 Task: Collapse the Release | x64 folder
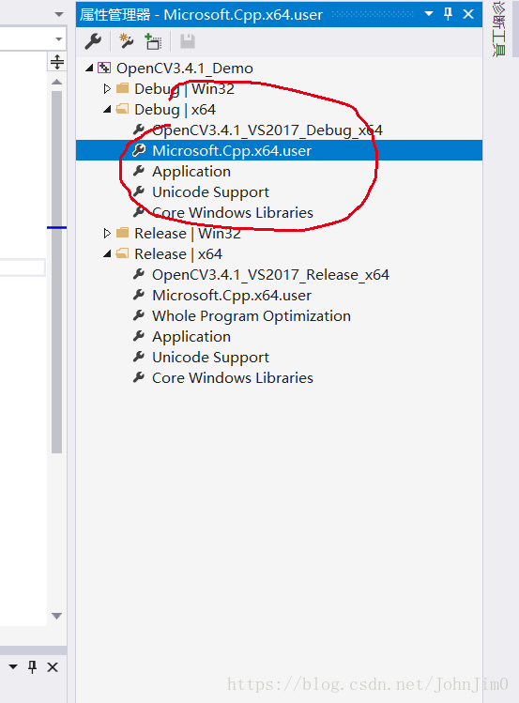click(x=107, y=253)
